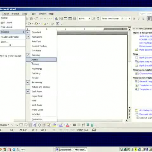Viewport: 152px width, 152px height.
Task: Click the Insert WordArt icon
Action: coord(35,125)
